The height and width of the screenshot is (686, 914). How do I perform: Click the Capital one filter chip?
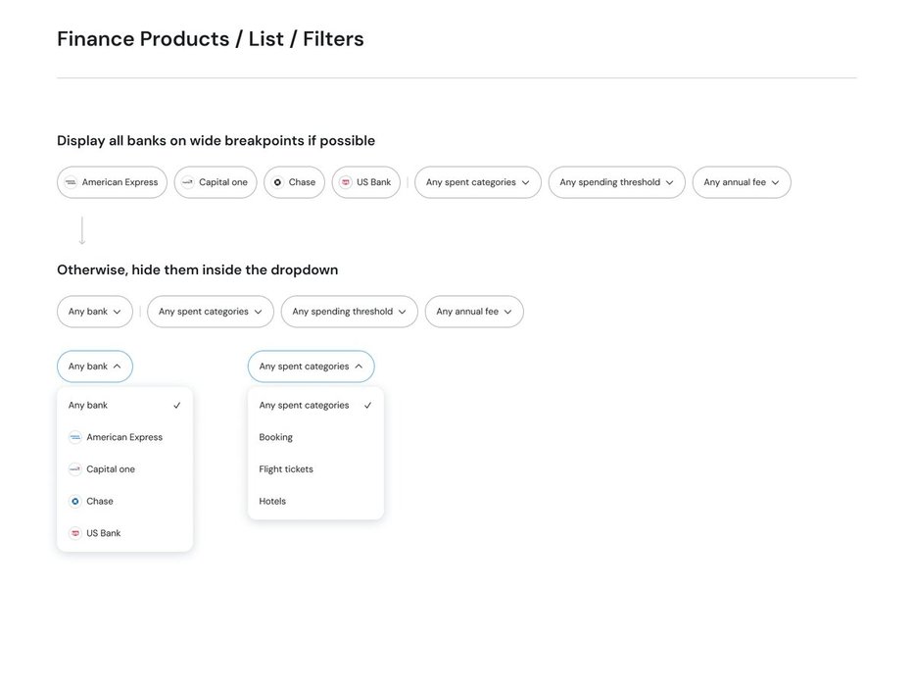click(216, 182)
